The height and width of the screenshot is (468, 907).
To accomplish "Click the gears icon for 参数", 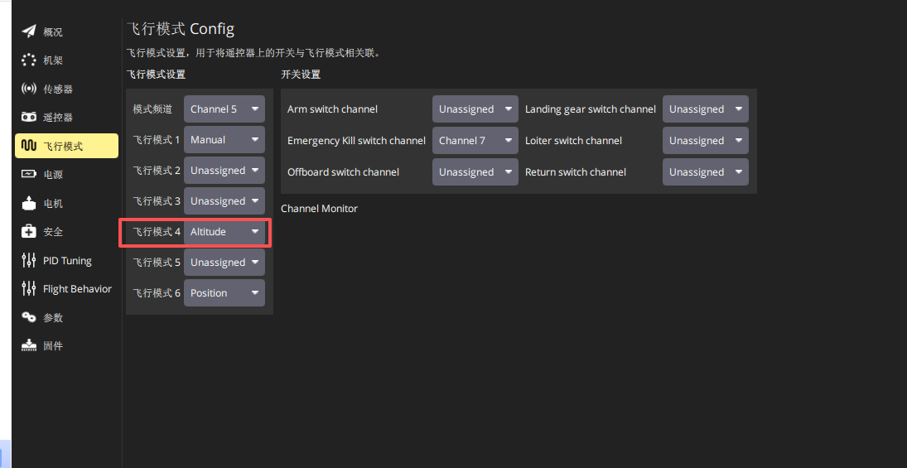I will tap(29, 317).
